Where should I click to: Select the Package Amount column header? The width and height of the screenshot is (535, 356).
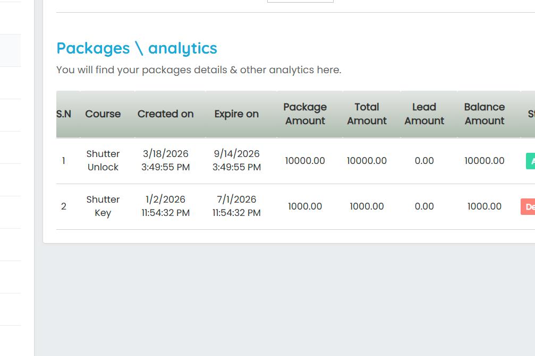coord(305,114)
